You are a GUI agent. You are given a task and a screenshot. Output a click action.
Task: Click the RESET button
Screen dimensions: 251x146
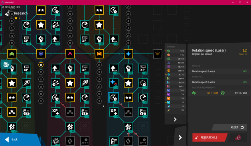tap(229, 127)
